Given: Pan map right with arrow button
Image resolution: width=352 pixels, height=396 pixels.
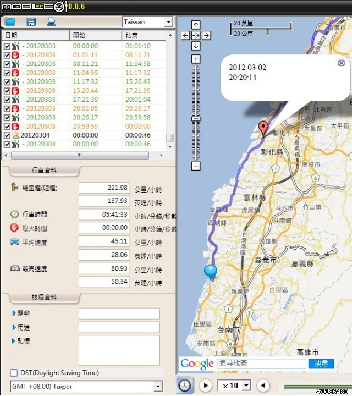Looking at the screenshot, I should tap(206, 35).
